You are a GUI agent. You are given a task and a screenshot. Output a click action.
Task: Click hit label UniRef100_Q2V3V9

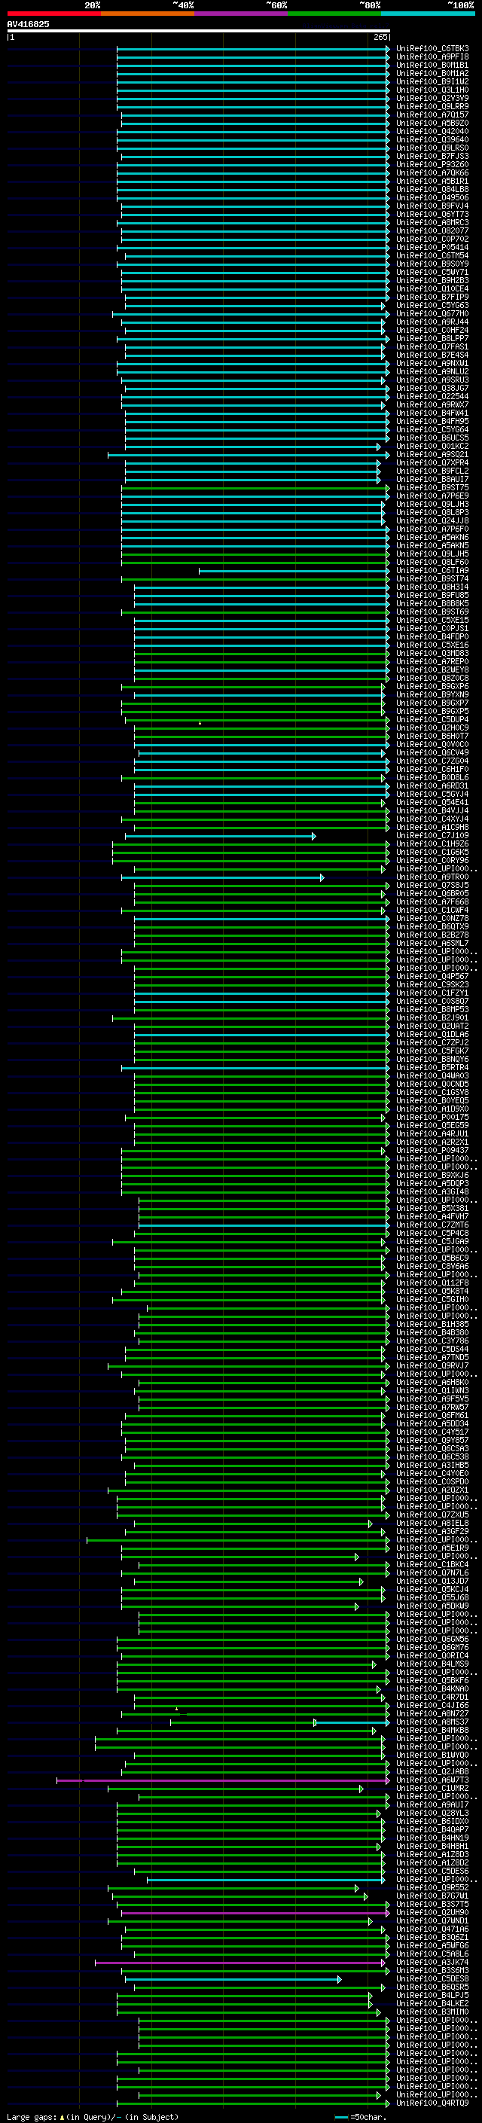(x=432, y=98)
